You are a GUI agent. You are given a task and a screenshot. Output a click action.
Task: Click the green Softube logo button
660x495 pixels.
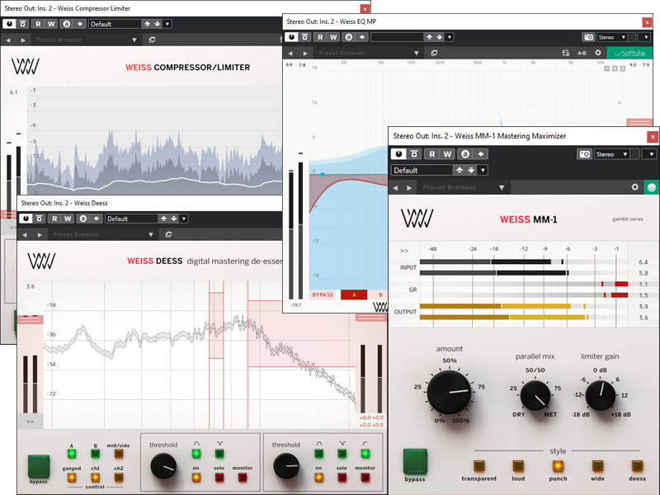pyautogui.click(x=629, y=53)
